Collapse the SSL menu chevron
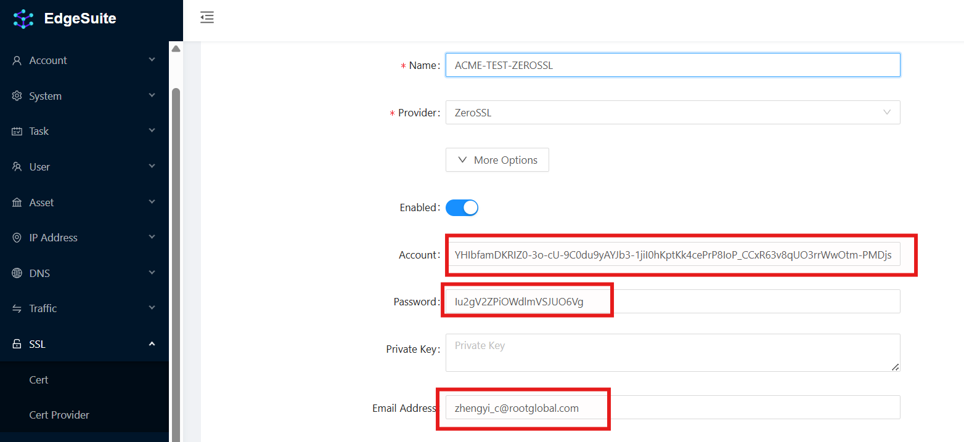This screenshot has height=442, width=964. pyautogui.click(x=152, y=344)
